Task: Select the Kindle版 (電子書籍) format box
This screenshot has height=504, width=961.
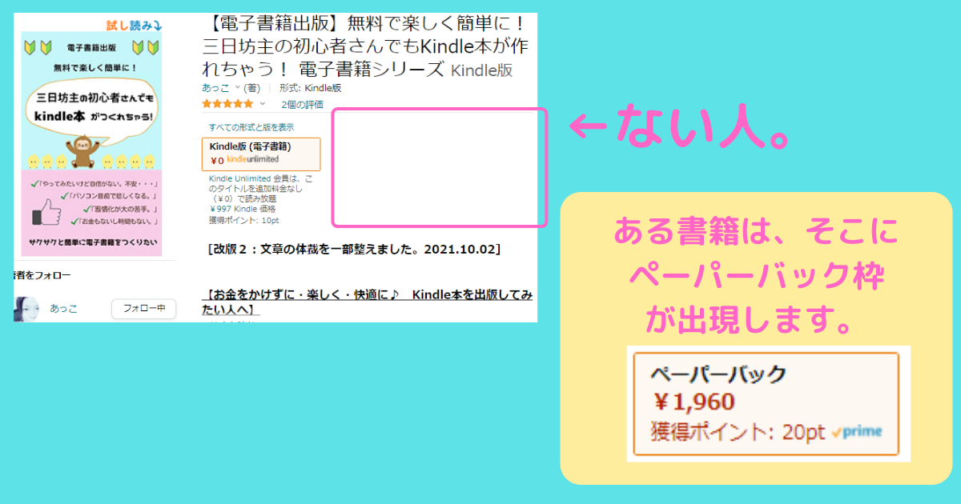Action: pos(261,154)
